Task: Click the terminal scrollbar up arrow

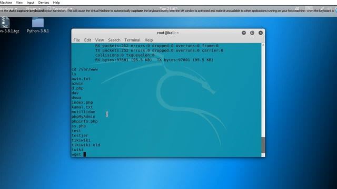Action: point(263,45)
